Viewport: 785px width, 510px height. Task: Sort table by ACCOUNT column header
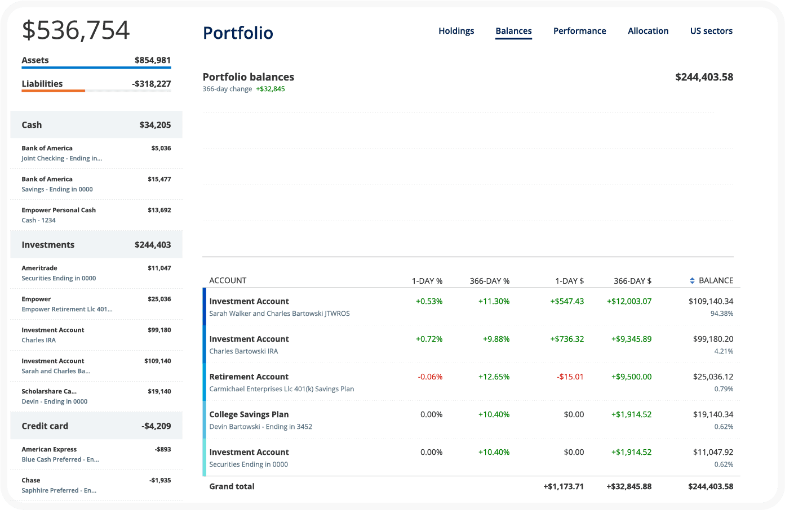point(228,280)
